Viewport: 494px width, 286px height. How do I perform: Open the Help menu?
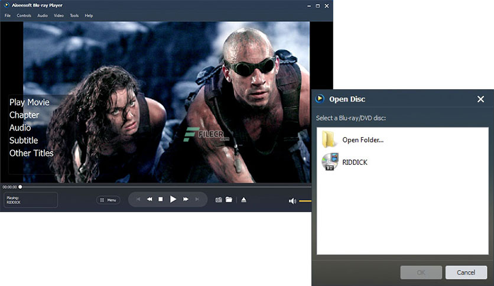[89, 15]
